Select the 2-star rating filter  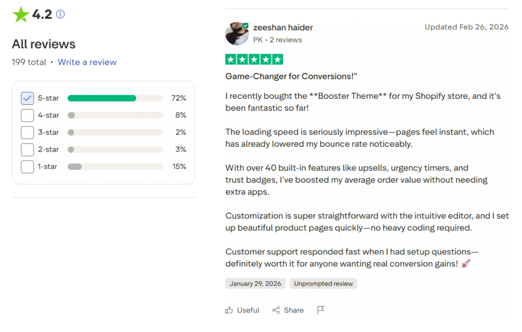(x=27, y=149)
